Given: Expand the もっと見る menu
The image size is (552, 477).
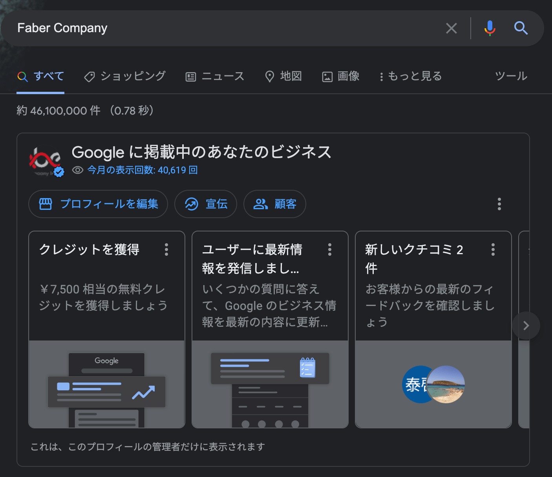Looking at the screenshot, I should 411,76.
